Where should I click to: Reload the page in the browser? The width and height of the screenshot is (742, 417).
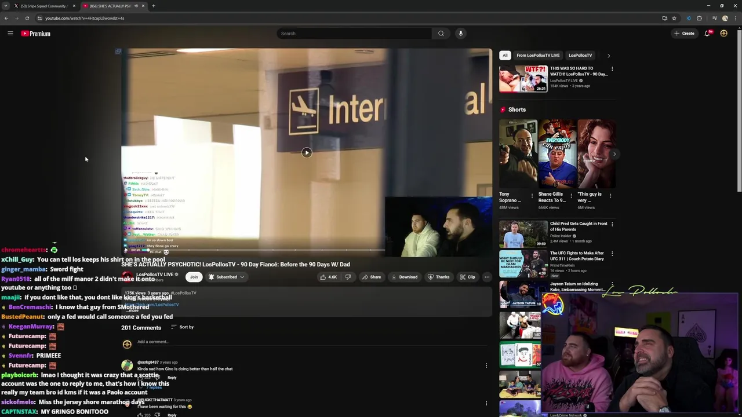27,18
